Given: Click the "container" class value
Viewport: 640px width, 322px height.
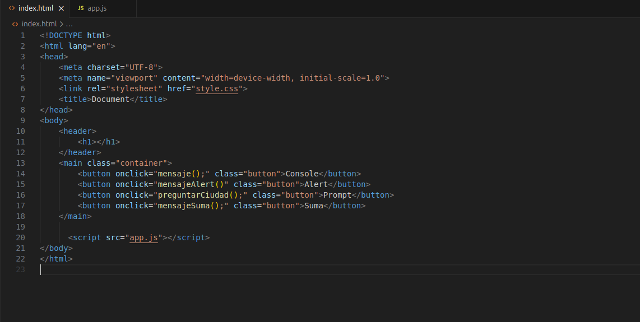Looking at the screenshot, I should [x=141, y=163].
